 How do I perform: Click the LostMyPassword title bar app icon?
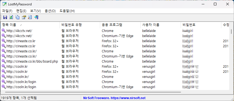coord(5,4)
